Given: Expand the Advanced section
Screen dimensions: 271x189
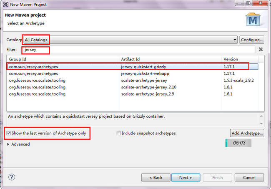Looking at the screenshot, I should click(x=8, y=144).
